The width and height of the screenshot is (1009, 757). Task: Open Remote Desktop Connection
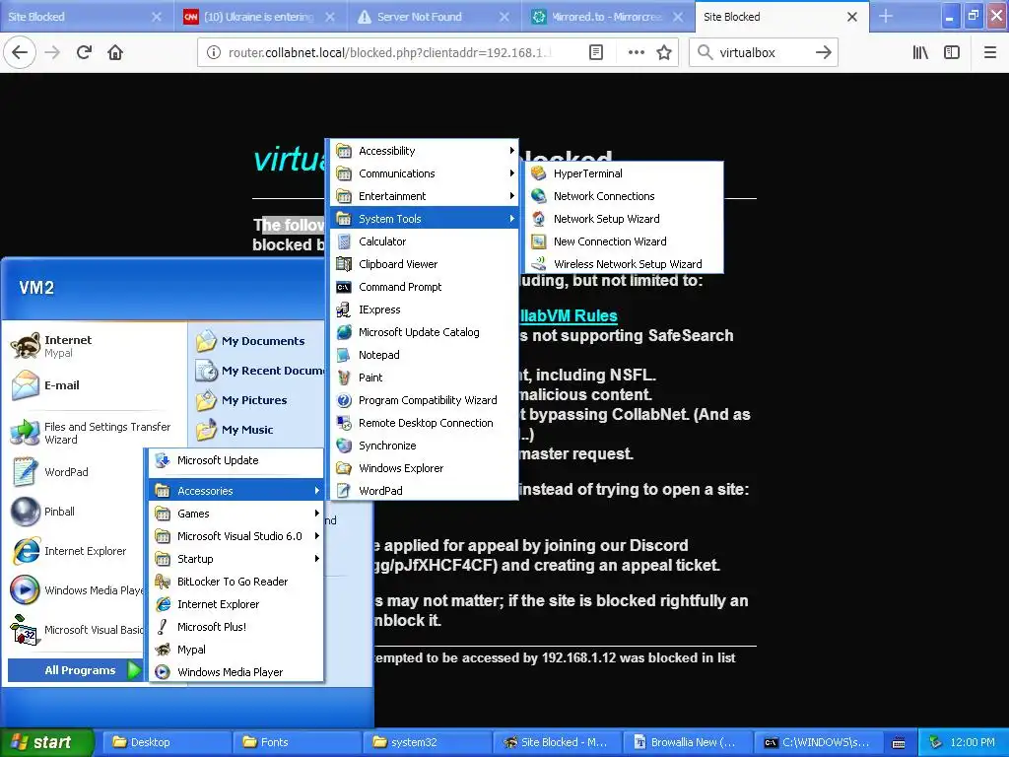[x=425, y=423]
